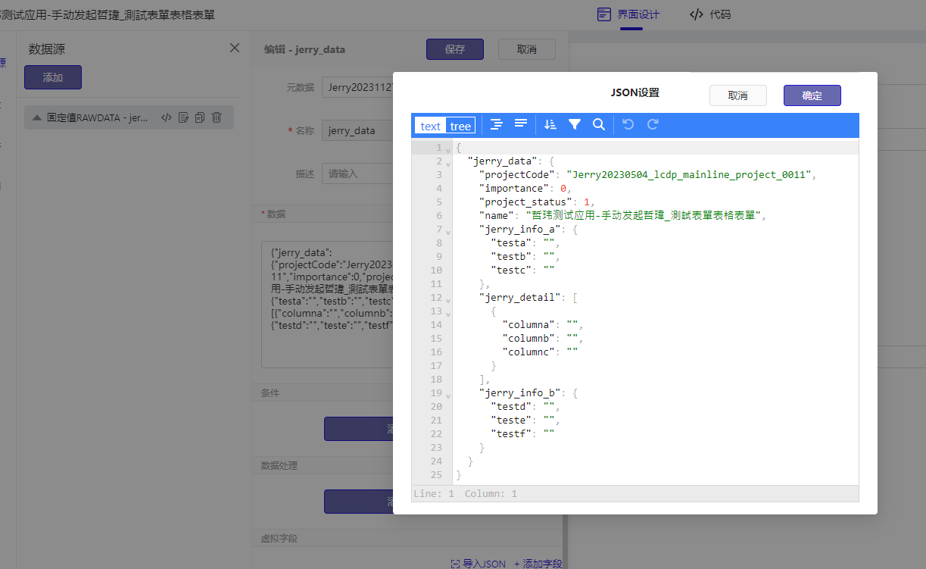Sort JSON contents icon

[550, 124]
